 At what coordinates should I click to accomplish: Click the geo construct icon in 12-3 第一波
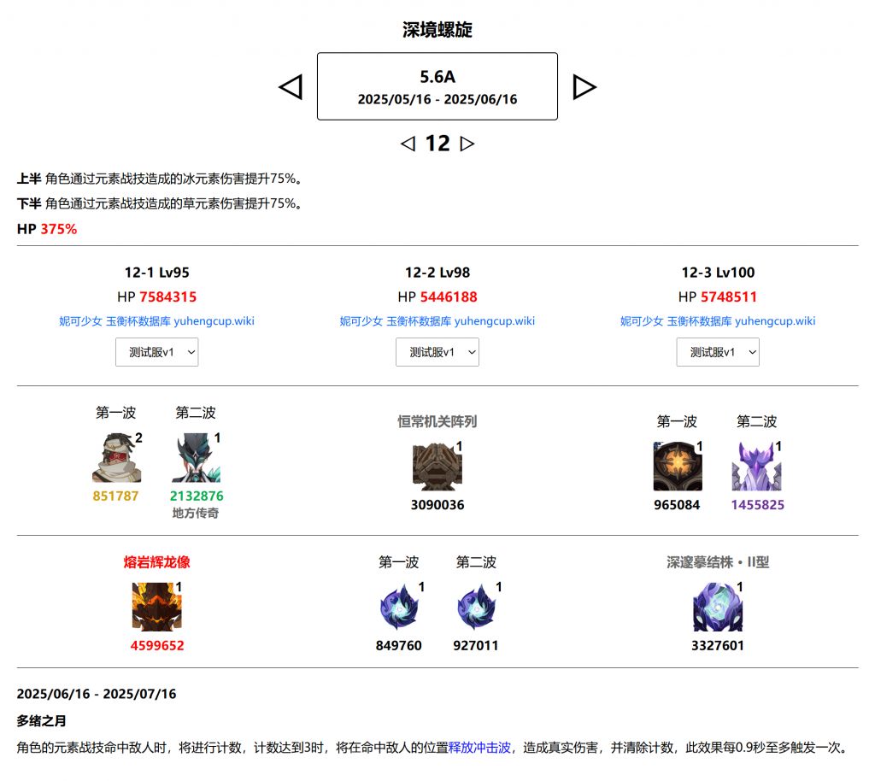pyautogui.click(x=678, y=466)
